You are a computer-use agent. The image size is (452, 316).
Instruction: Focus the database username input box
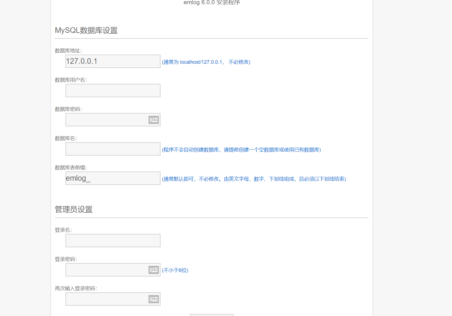(113, 90)
